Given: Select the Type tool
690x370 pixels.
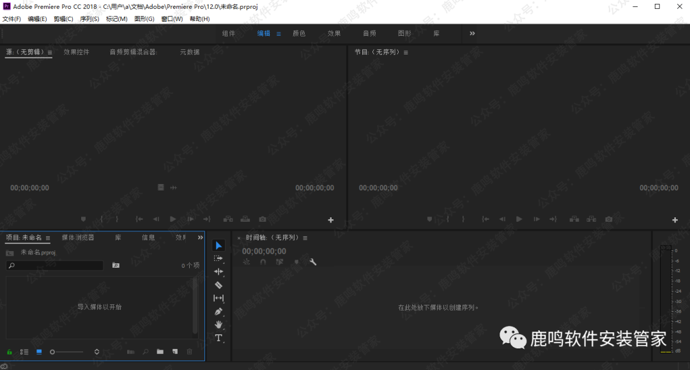Looking at the screenshot, I should point(218,339).
